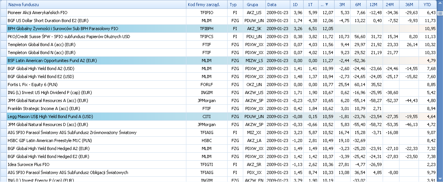Select BSF Latin American Opportunities Fund A2 row
This screenshot has width=443, height=182.
click(222, 61)
